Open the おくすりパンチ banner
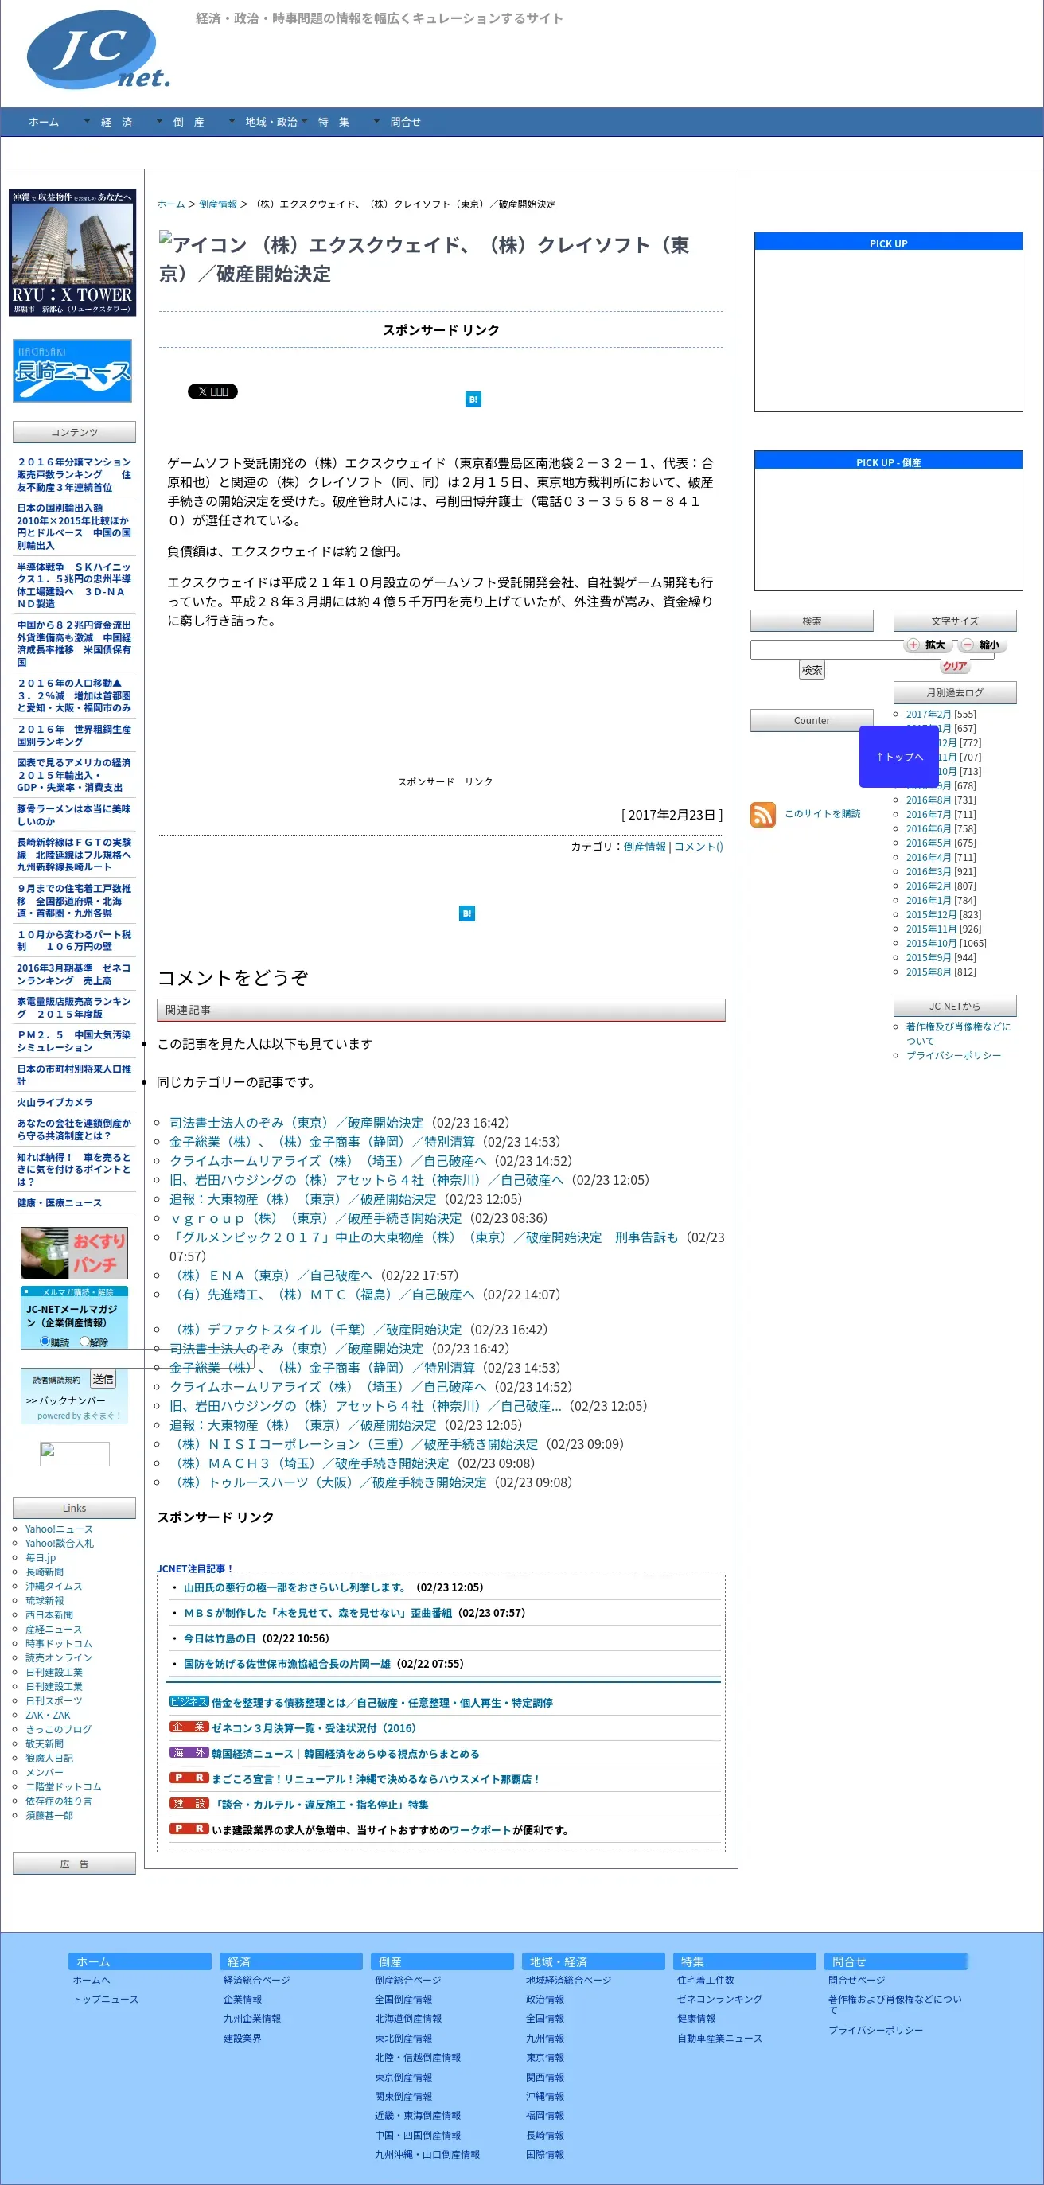Viewport: 1044px width, 2185px height. [x=74, y=1252]
